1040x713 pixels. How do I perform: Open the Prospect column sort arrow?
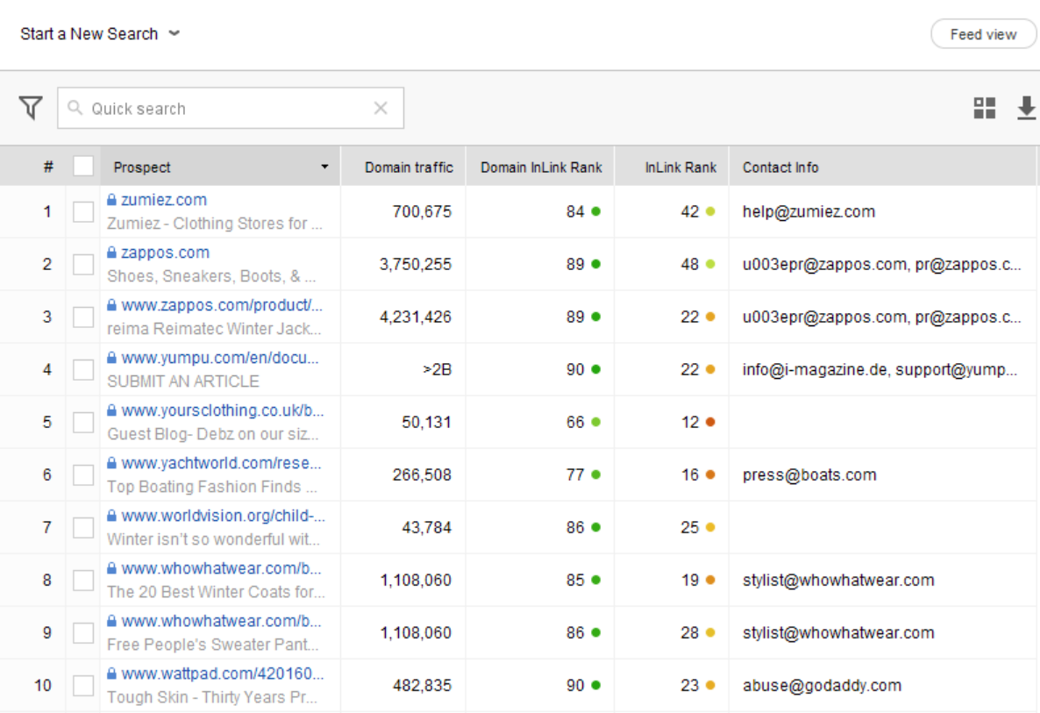[x=324, y=167]
